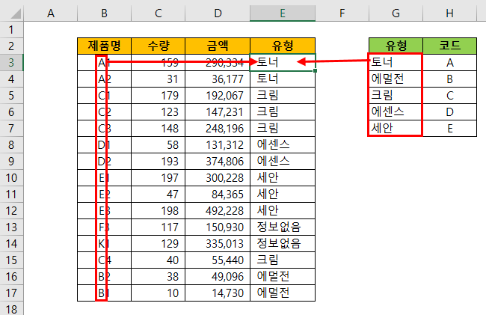Click the fill handle of cell E3
486x315 pixels.
click(x=316, y=71)
